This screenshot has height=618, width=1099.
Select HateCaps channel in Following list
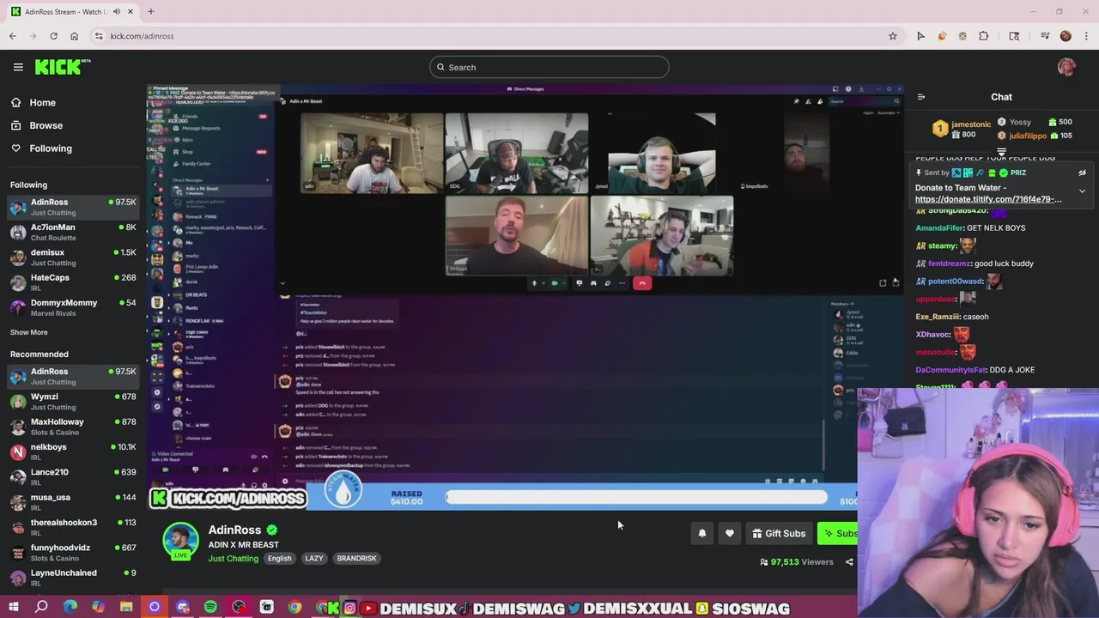click(73, 282)
